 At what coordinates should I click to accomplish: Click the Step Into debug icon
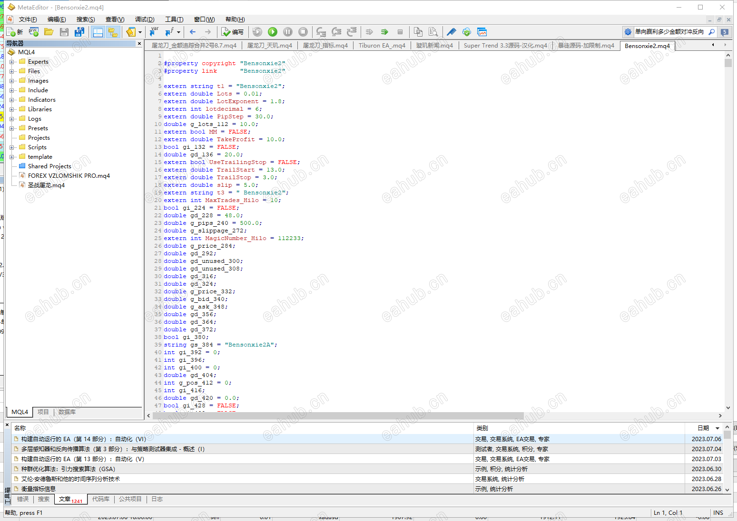(322, 32)
